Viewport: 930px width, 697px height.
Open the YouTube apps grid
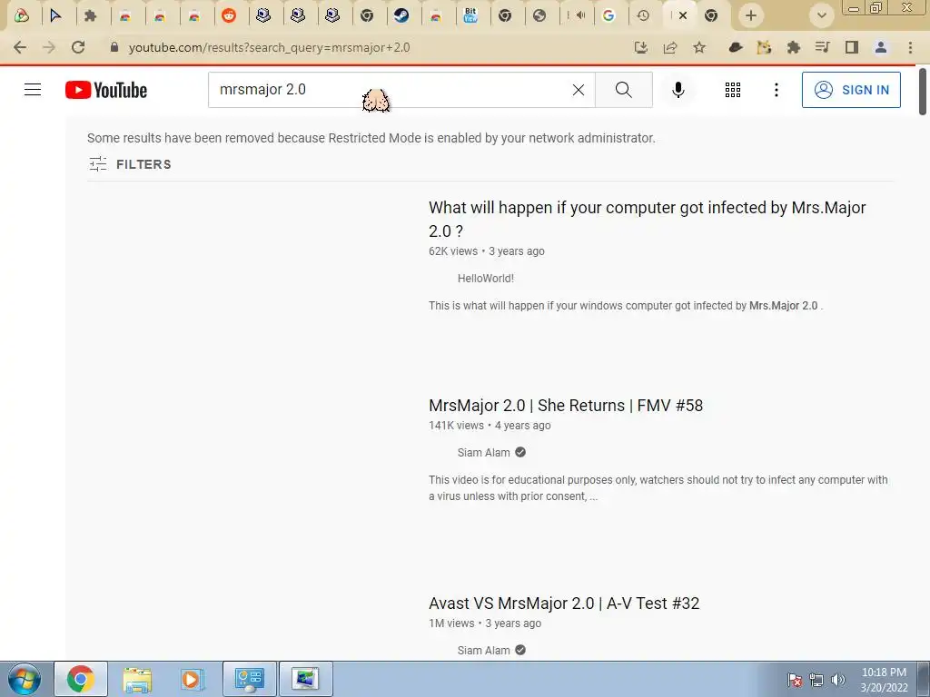click(x=733, y=90)
